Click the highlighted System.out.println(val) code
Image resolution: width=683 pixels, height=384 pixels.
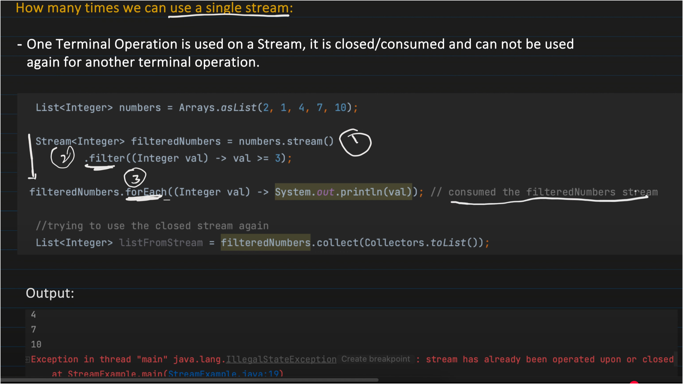pos(343,192)
